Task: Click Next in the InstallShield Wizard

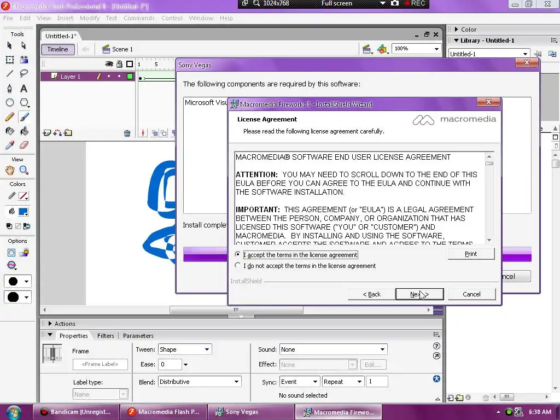Action: point(419,294)
